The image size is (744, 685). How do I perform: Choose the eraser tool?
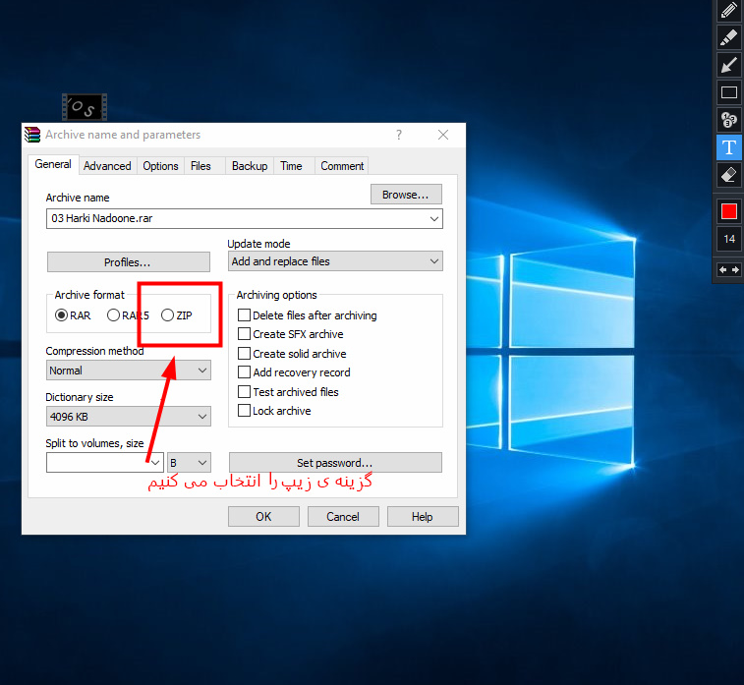[729, 175]
